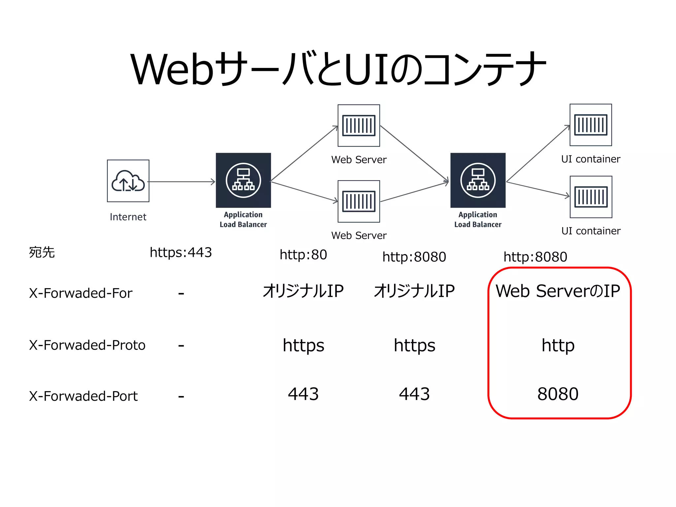676x507 pixels.
Task: Click the arrow from Internet to load balancer
Action: click(x=182, y=182)
